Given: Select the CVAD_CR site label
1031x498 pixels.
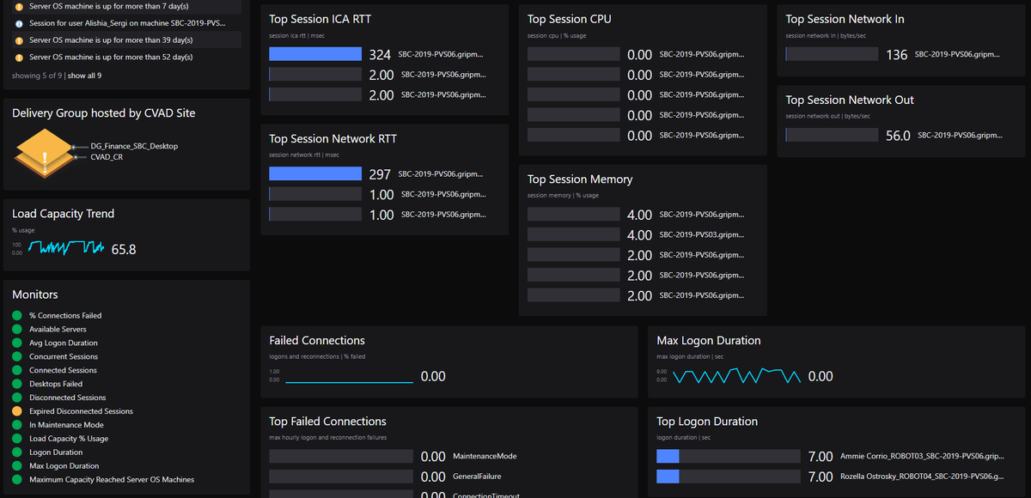Looking at the screenshot, I should [x=107, y=157].
